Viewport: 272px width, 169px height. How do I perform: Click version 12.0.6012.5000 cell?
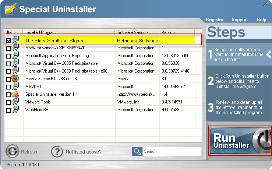click(x=175, y=56)
